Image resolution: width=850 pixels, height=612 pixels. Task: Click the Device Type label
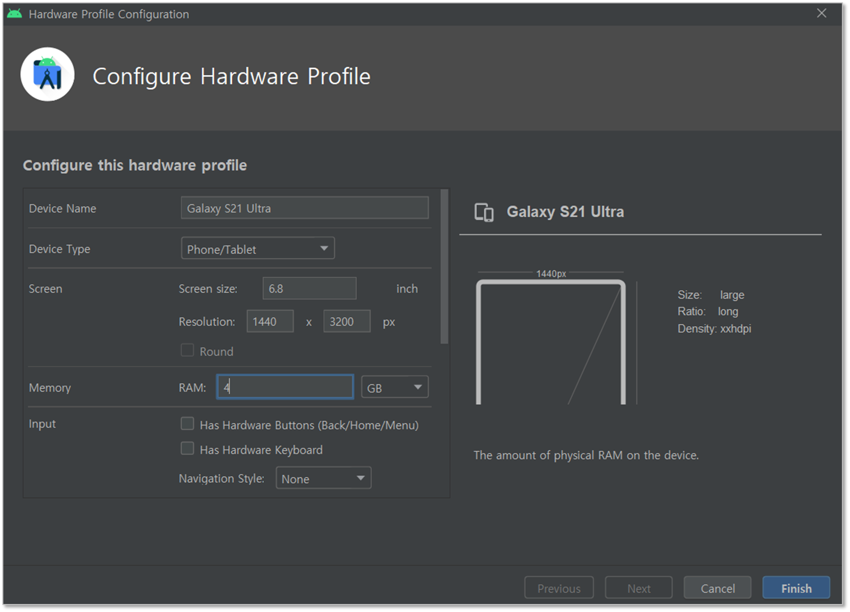pos(59,249)
